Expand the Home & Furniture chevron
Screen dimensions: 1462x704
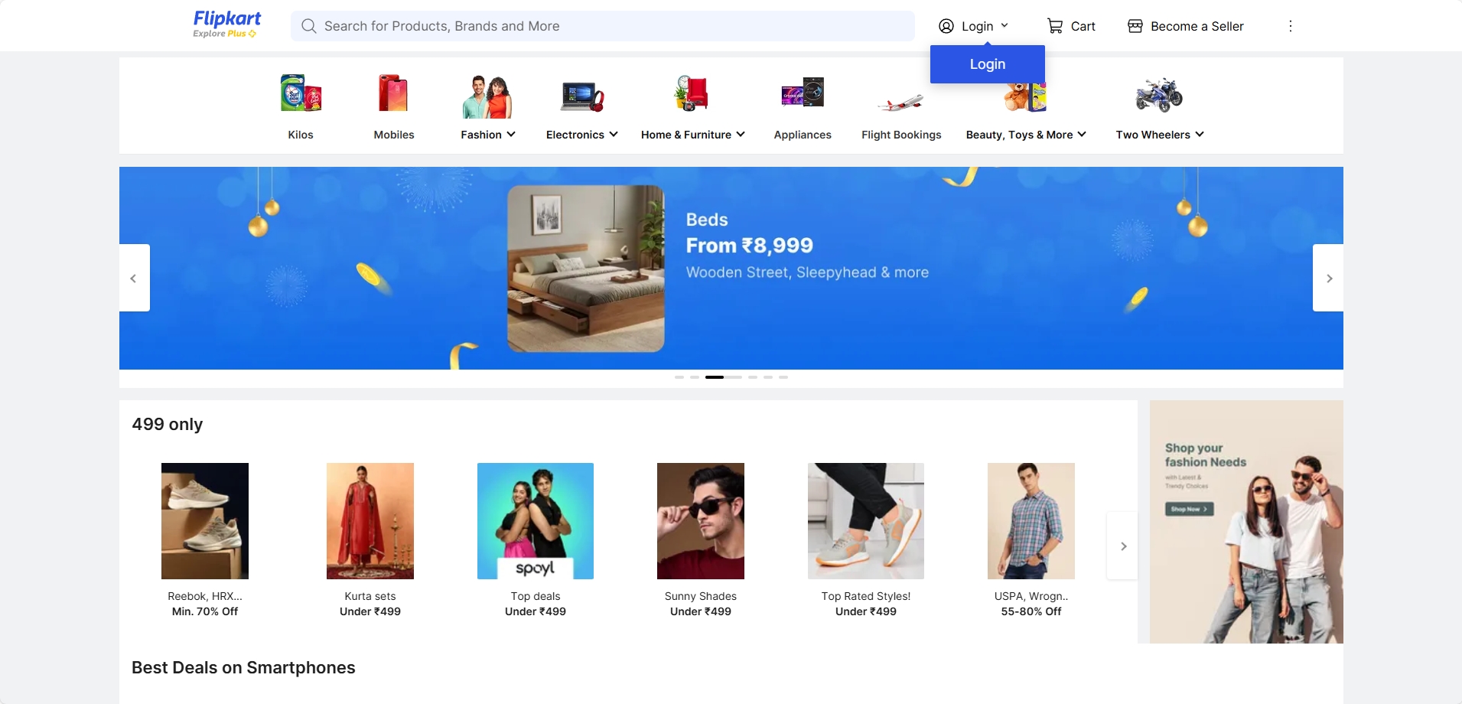point(741,134)
